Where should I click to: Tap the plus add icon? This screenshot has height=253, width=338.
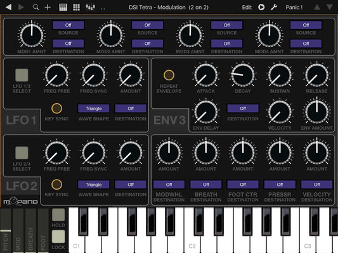pos(48,8)
